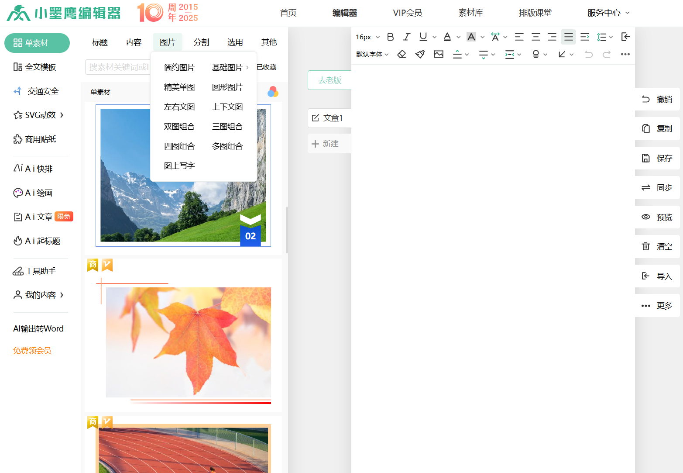683x473 pixels.
Task: Select the format painter brush icon
Action: click(x=420, y=54)
